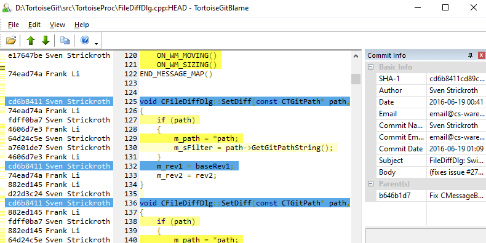Collapse the Parent(s) section
The width and height of the screenshot is (486, 243).
[371, 184]
